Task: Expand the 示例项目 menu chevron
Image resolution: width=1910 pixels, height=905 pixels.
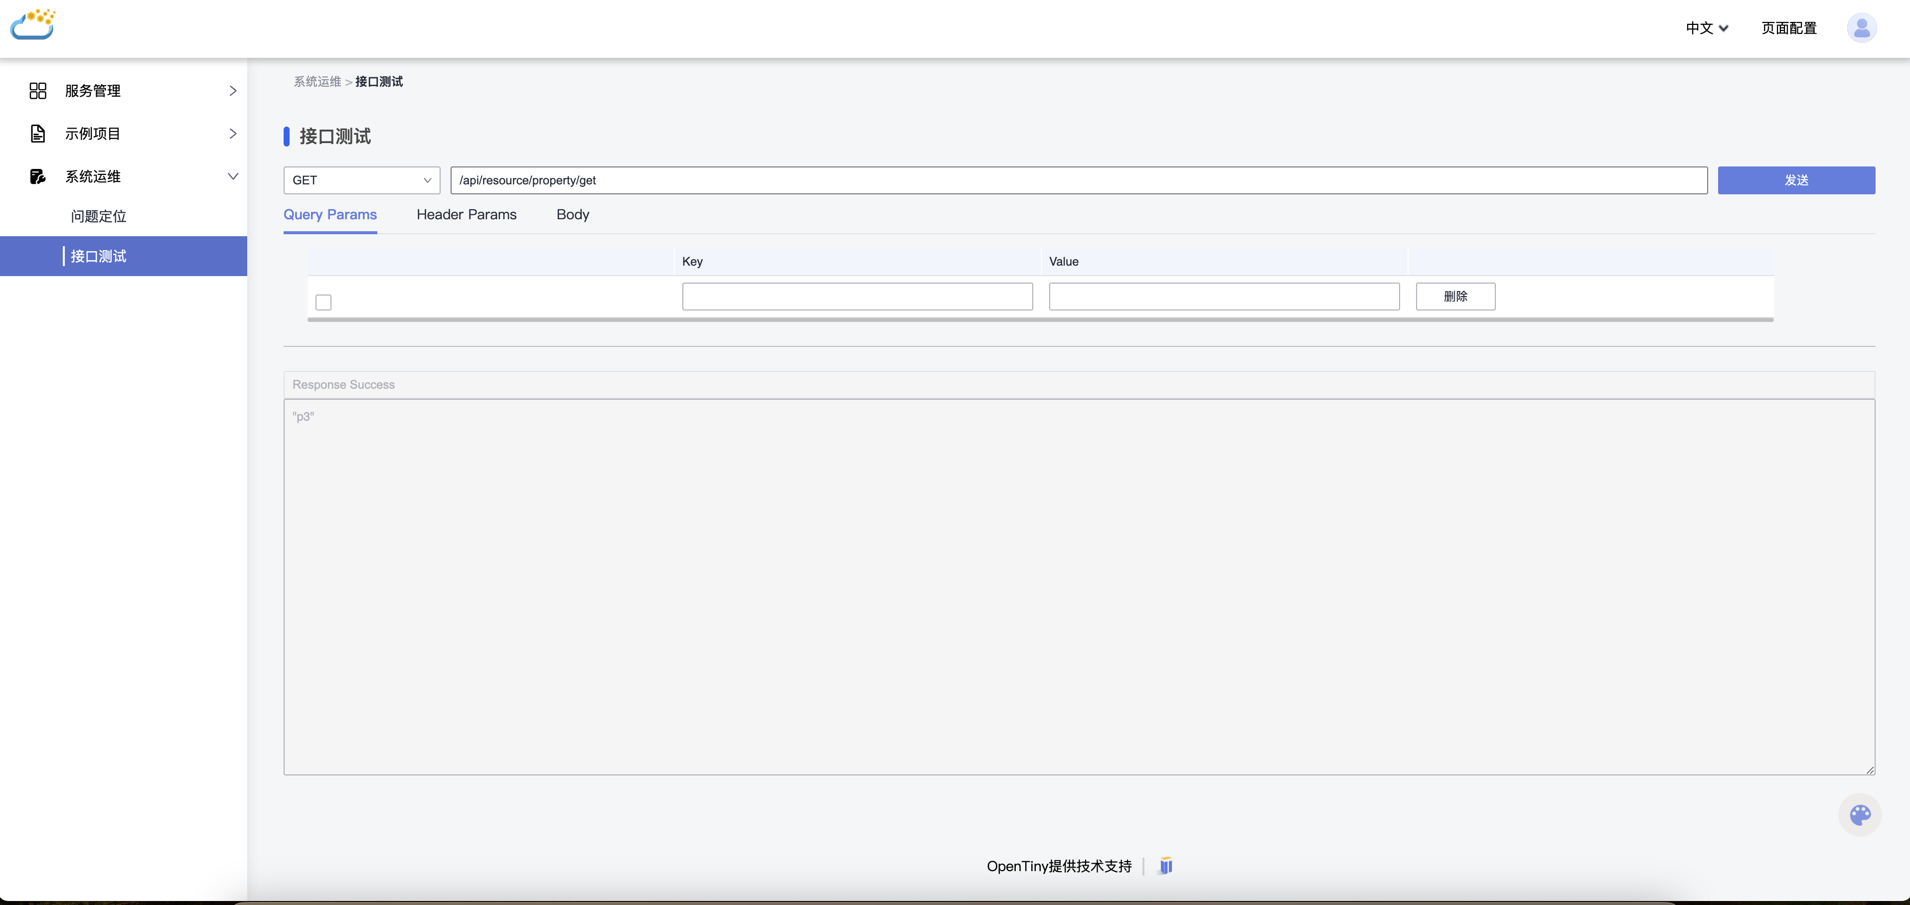Action: pos(233,134)
